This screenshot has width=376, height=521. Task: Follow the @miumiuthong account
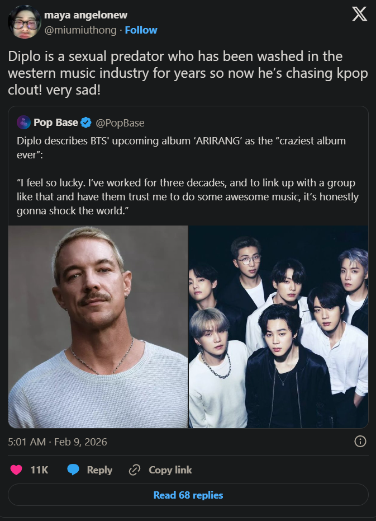tap(141, 30)
